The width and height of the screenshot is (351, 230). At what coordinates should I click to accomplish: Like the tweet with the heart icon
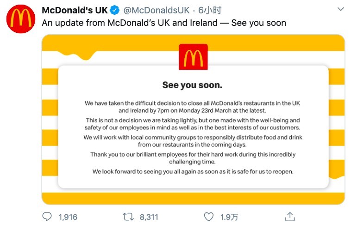click(x=209, y=217)
